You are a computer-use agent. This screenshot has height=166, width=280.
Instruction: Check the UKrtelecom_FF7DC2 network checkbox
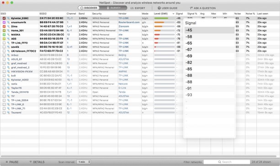click(4, 51)
